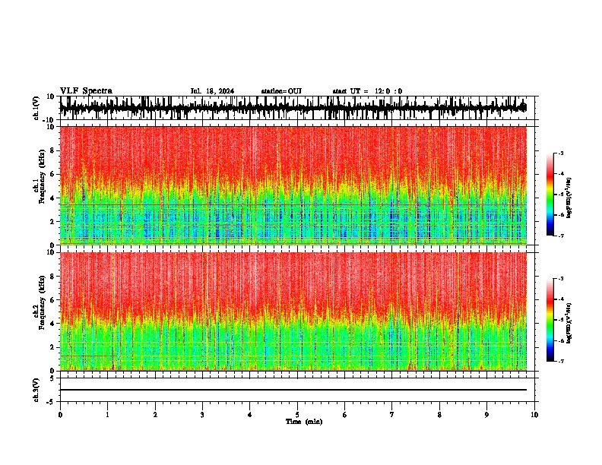Click time axis tick label 8
602x465 pixels.
click(439, 415)
